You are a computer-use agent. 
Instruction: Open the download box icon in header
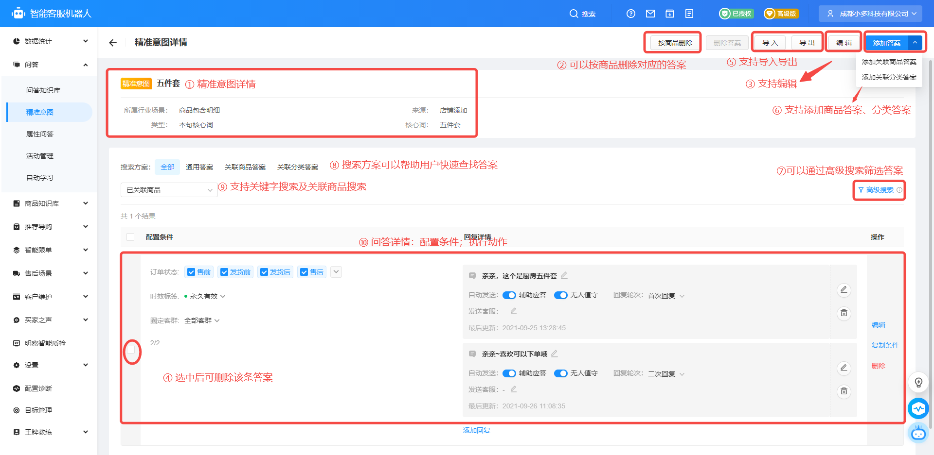670,14
